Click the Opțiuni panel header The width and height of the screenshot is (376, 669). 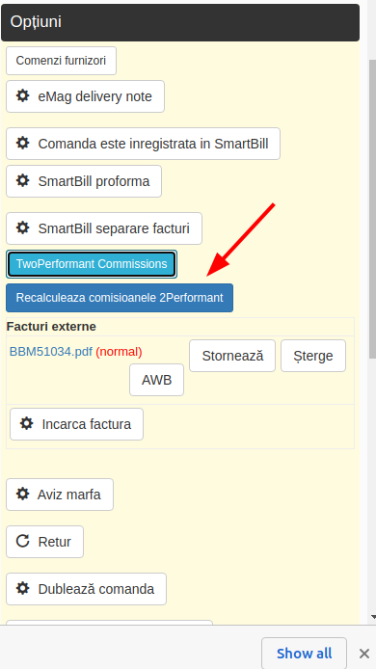tap(180, 22)
